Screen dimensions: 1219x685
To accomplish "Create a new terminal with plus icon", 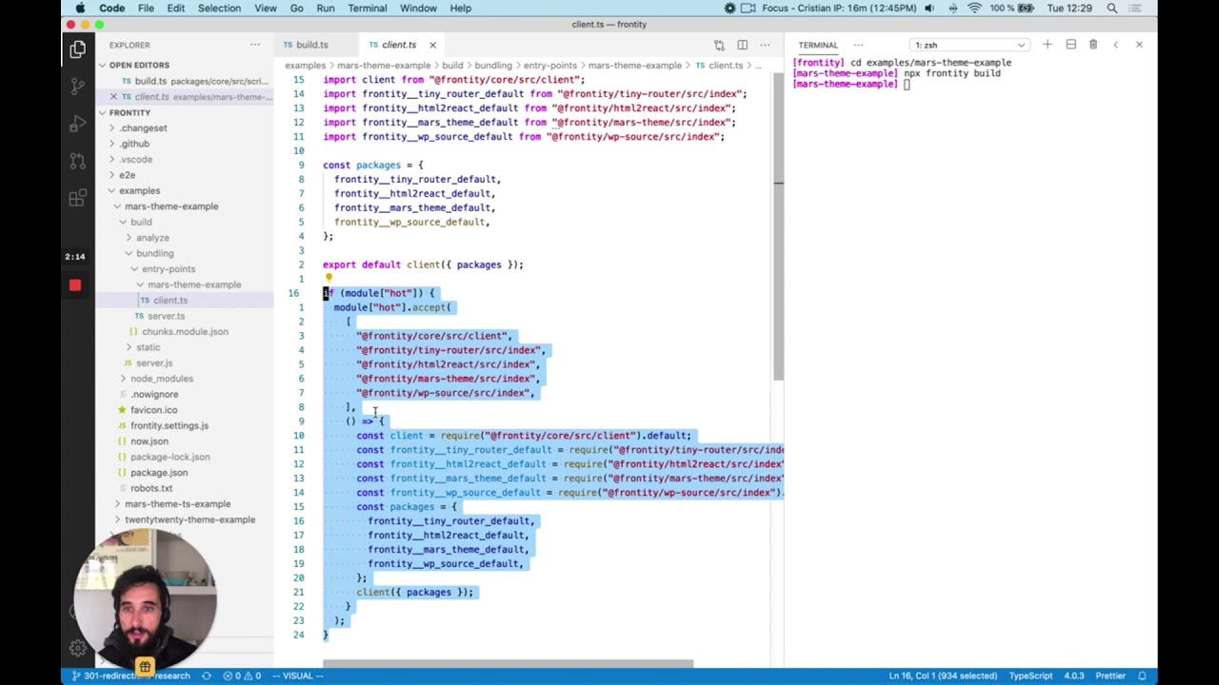I will [1047, 45].
